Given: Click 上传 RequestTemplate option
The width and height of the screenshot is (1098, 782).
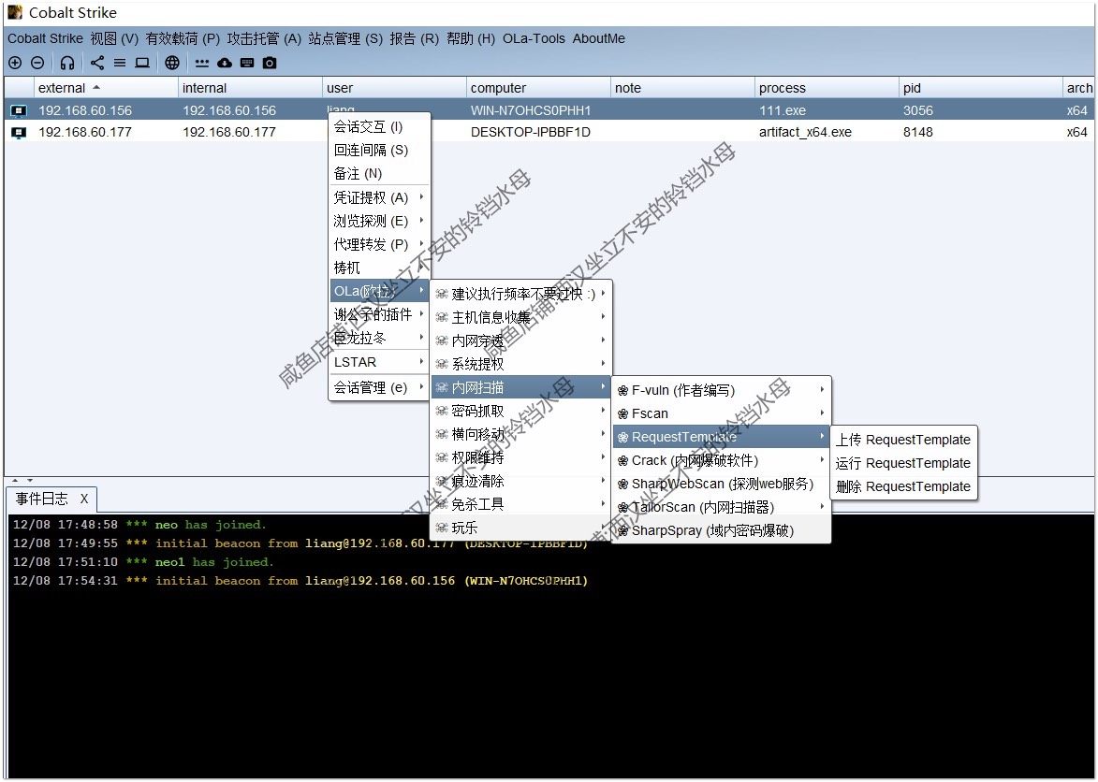Looking at the screenshot, I should click(x=902, y=440).
